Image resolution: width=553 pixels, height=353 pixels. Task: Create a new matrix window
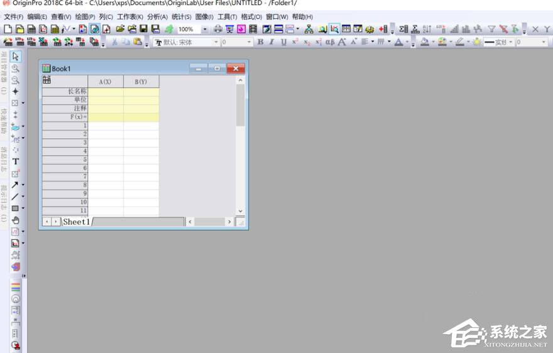tap(55, 30)
